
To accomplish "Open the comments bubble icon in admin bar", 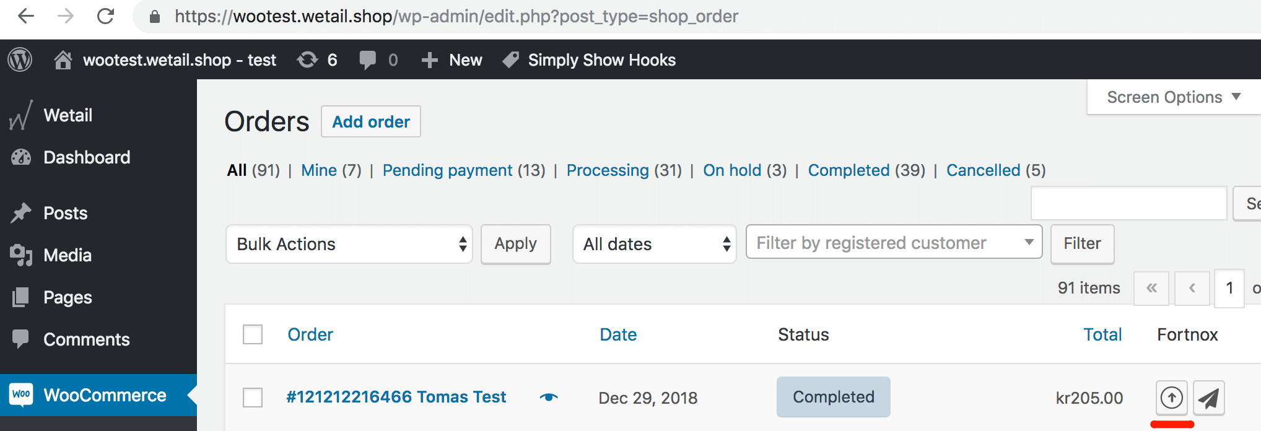I will pos(367,60).
